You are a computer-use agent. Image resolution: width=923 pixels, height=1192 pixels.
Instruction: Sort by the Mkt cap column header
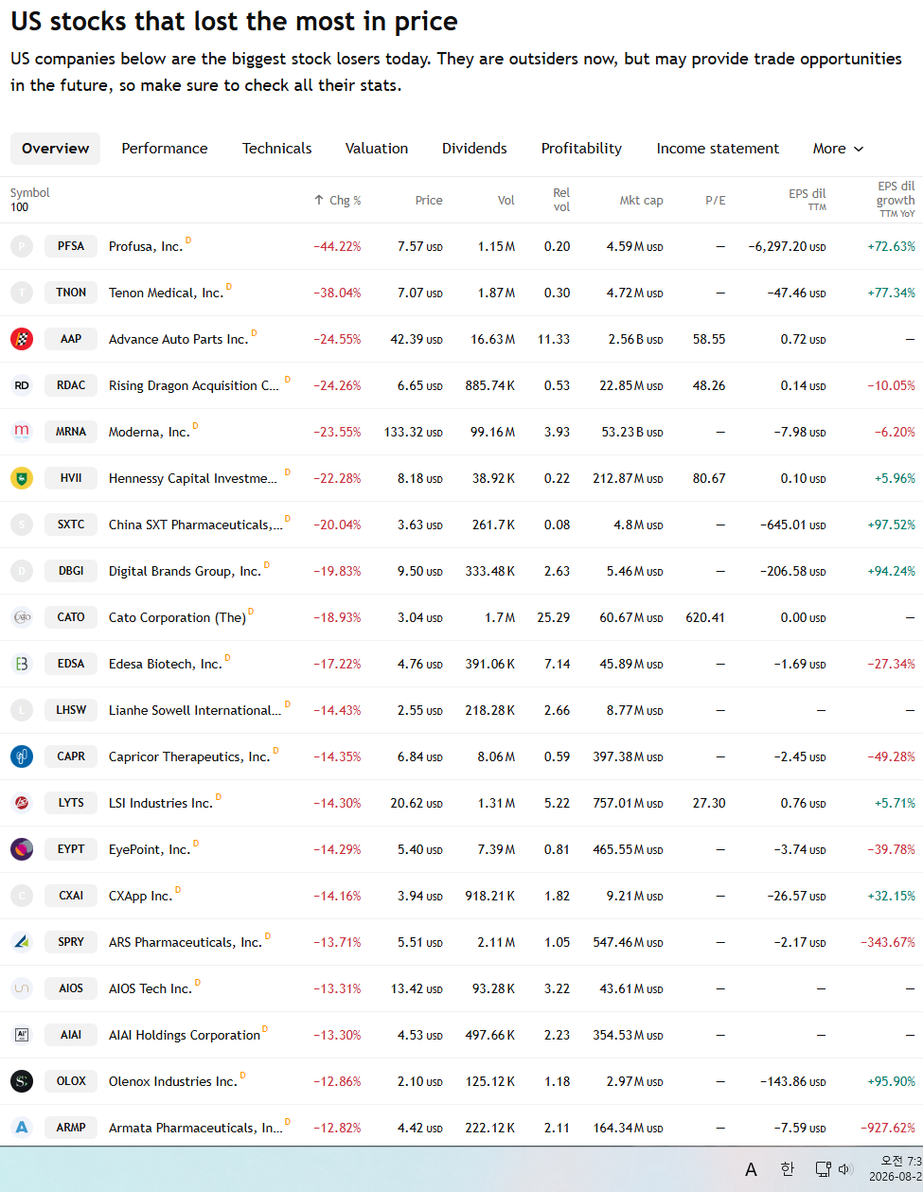coord(641,201)
